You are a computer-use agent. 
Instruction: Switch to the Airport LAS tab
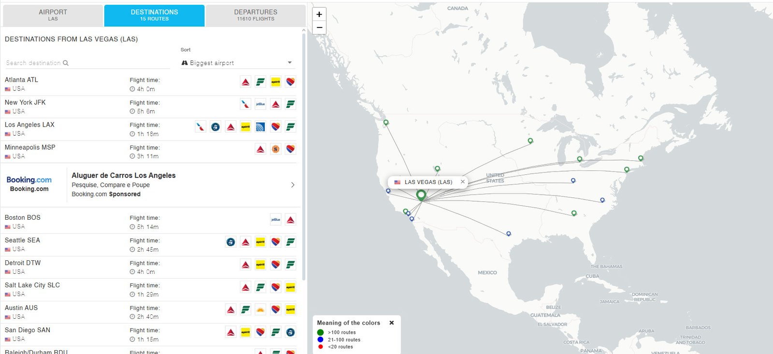(x=53, y=15)
